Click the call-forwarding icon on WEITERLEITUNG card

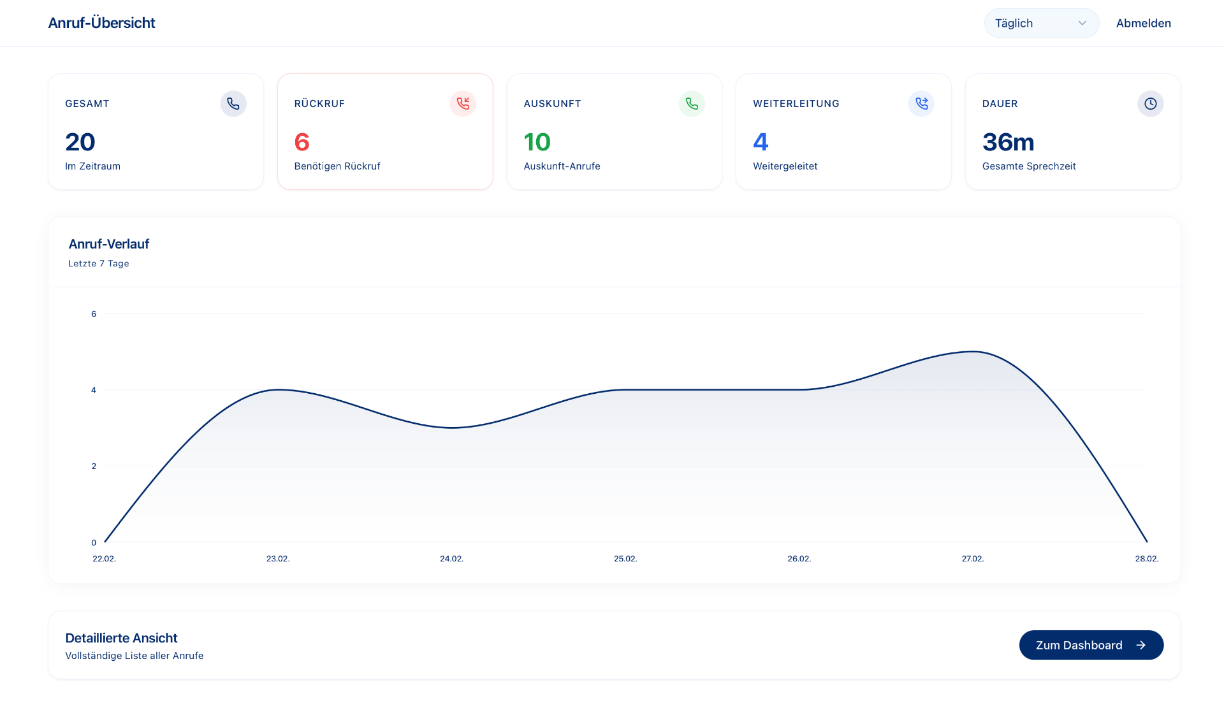[x=921, y=103]
